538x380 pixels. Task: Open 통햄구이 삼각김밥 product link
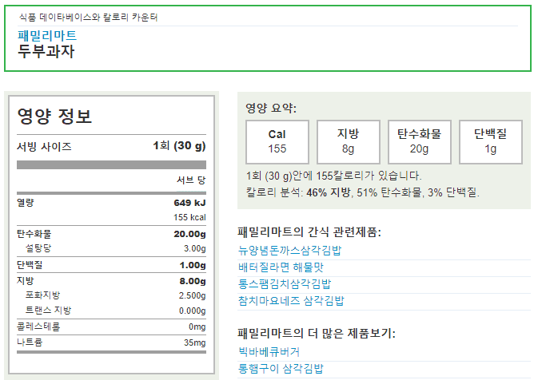pyautogui.click(x=281, y=369)
